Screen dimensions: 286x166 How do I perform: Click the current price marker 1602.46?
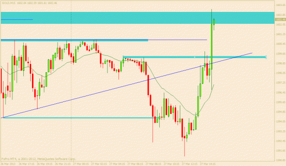(x=280, y=20)
